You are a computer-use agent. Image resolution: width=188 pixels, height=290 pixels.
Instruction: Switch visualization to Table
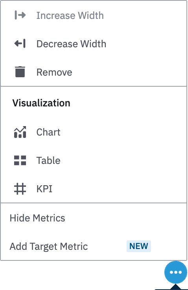point(48,160)
